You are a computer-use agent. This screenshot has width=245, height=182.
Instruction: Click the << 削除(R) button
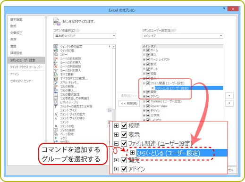pyautogui.click(x=129, y=103)
